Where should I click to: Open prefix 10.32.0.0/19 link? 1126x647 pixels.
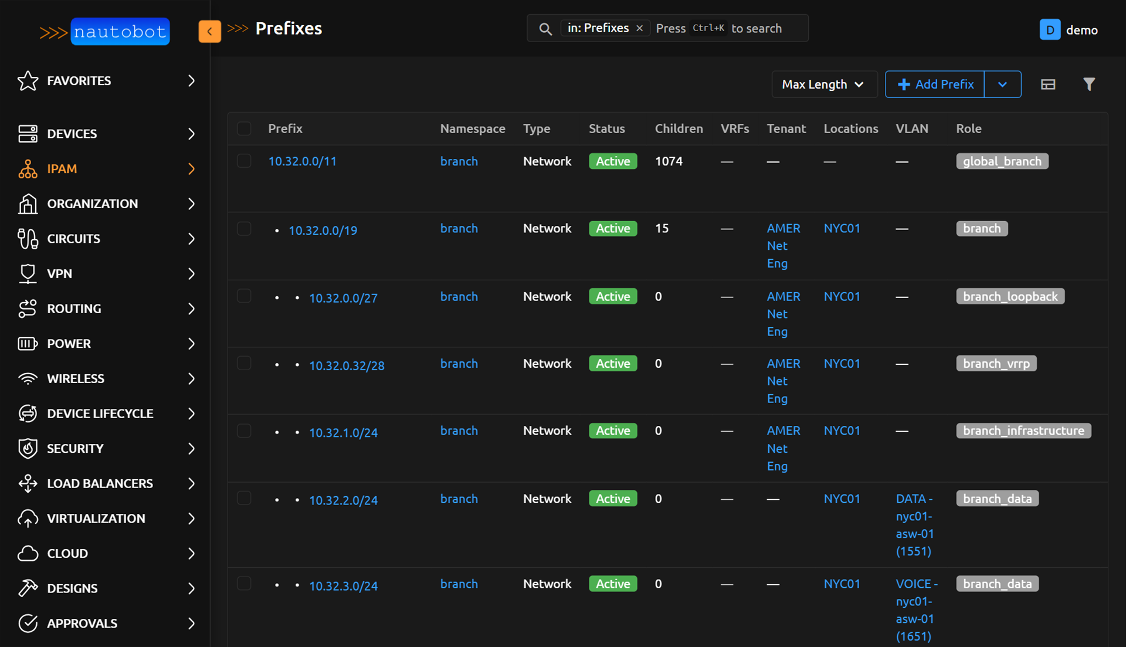(x=323, y=231)
